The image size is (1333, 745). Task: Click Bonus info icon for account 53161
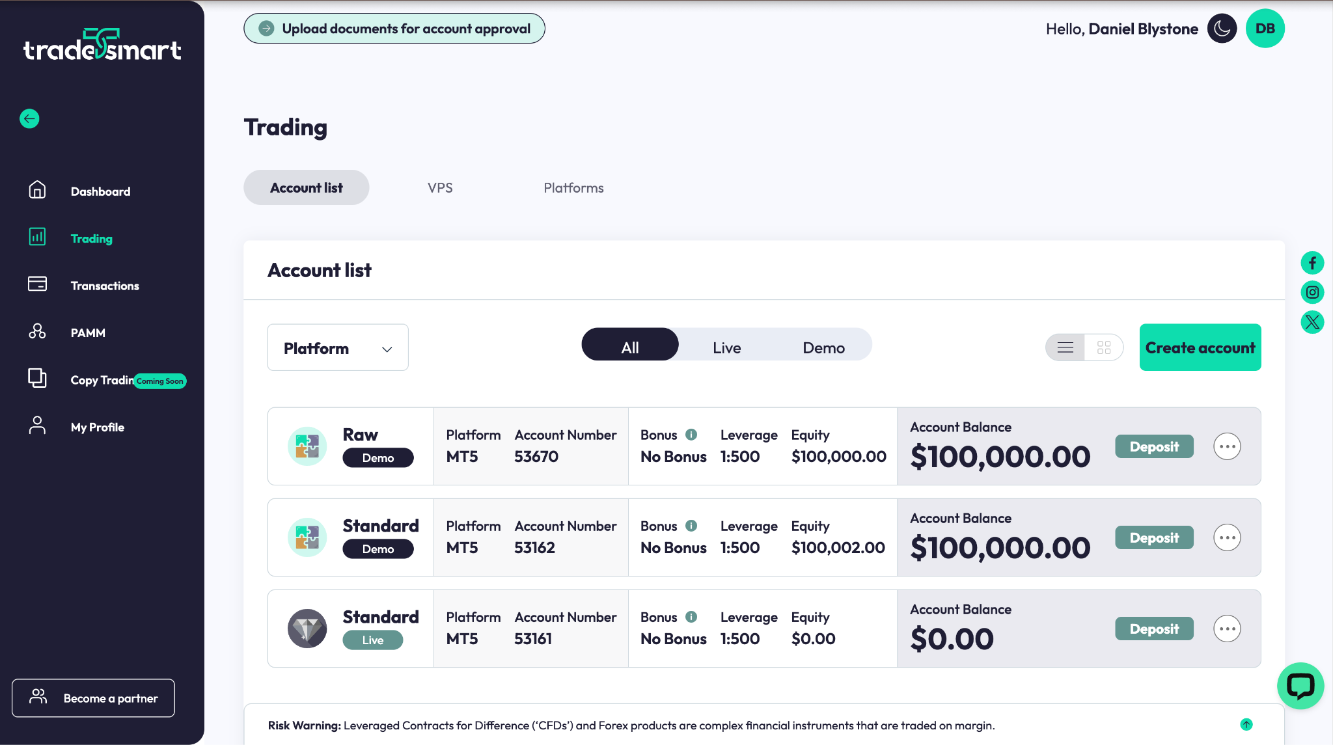tap(691, 617)
